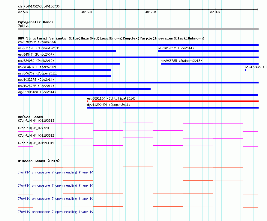Click the esv2759525 (Redon2006) variant bar
267x221 pixels.
pos(138,45)
